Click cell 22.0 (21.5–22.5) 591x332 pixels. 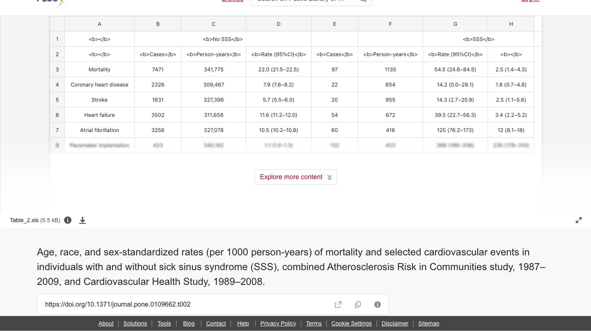coord(278,70)
